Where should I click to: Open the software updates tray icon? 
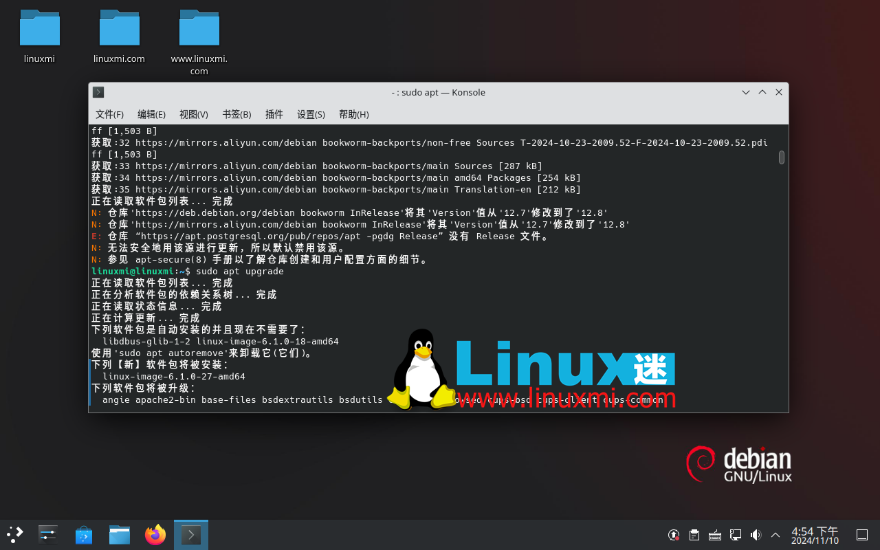pos(674,535)
